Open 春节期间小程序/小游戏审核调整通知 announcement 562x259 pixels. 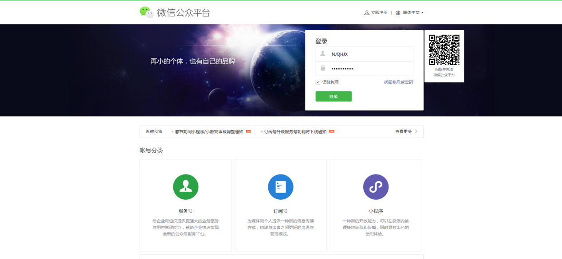pos(209,131)
